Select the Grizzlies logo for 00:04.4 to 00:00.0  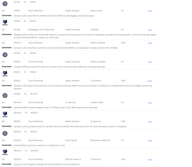coord(5,152)
